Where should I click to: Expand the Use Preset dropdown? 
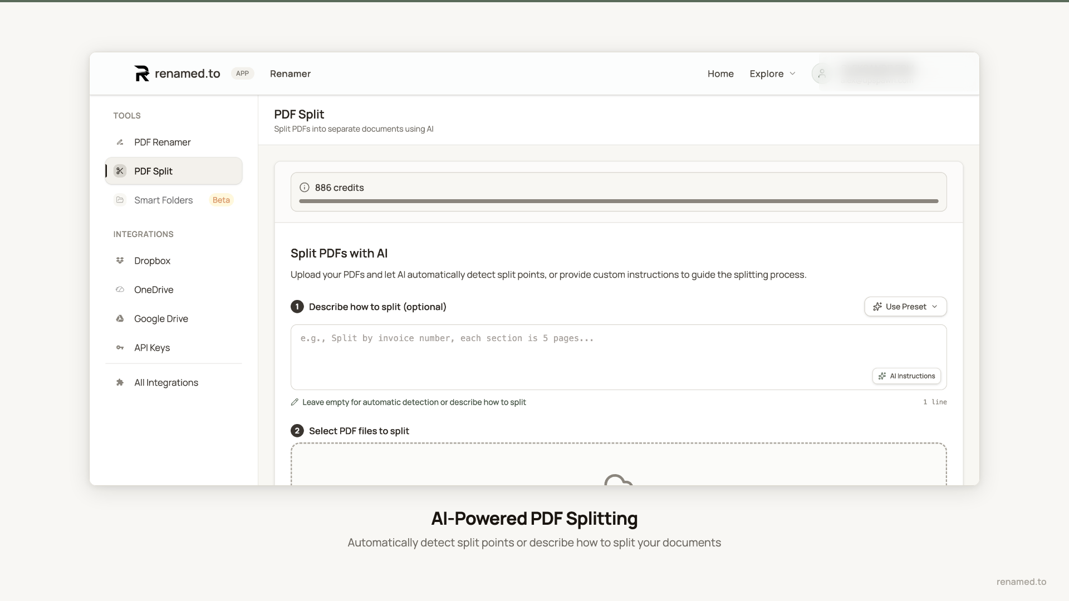pyautogui.click(x=905, y=307)
